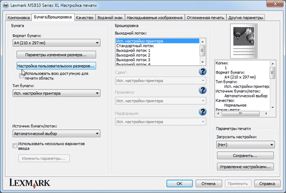Click the output tray list scroll-down arrow

(203, 62)
